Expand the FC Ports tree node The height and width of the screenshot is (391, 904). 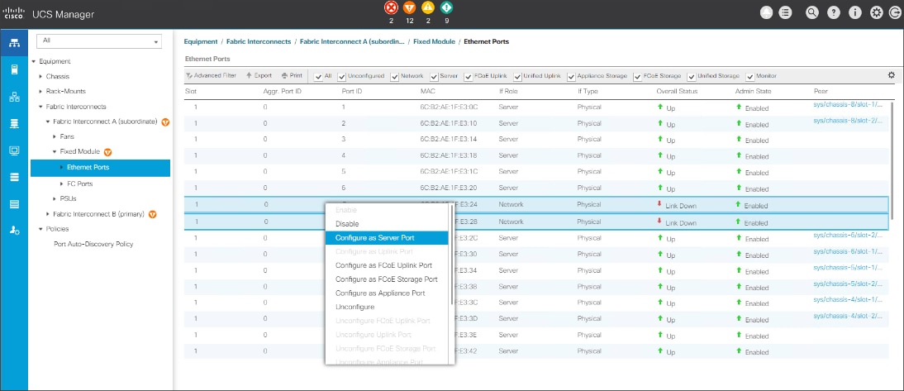[62, 184]
